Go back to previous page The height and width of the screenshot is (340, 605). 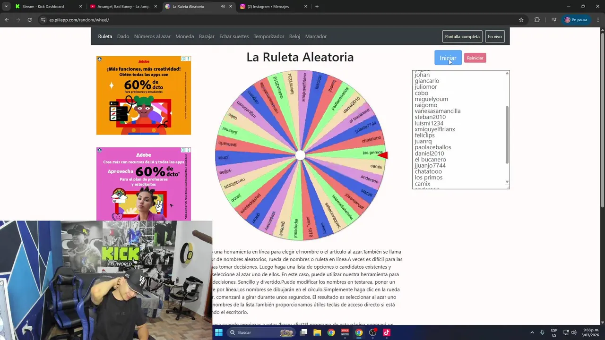click(7, 20)
